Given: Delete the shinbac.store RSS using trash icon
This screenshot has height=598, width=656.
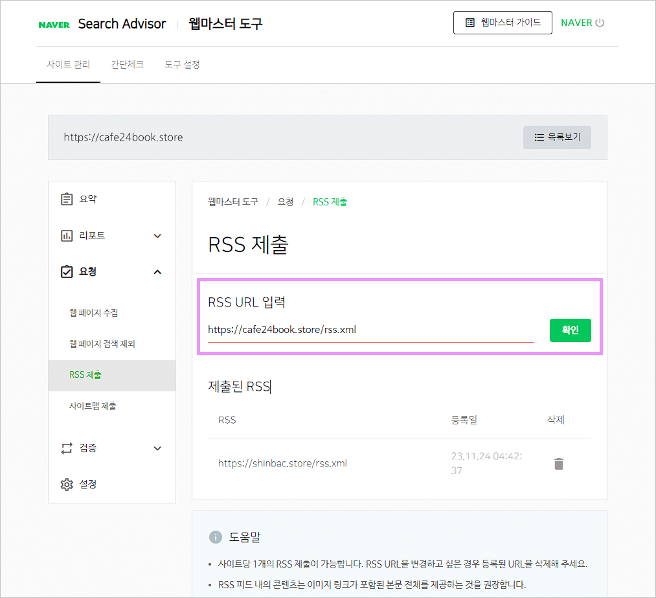Looking at the screenshot, I should (558, 463).
